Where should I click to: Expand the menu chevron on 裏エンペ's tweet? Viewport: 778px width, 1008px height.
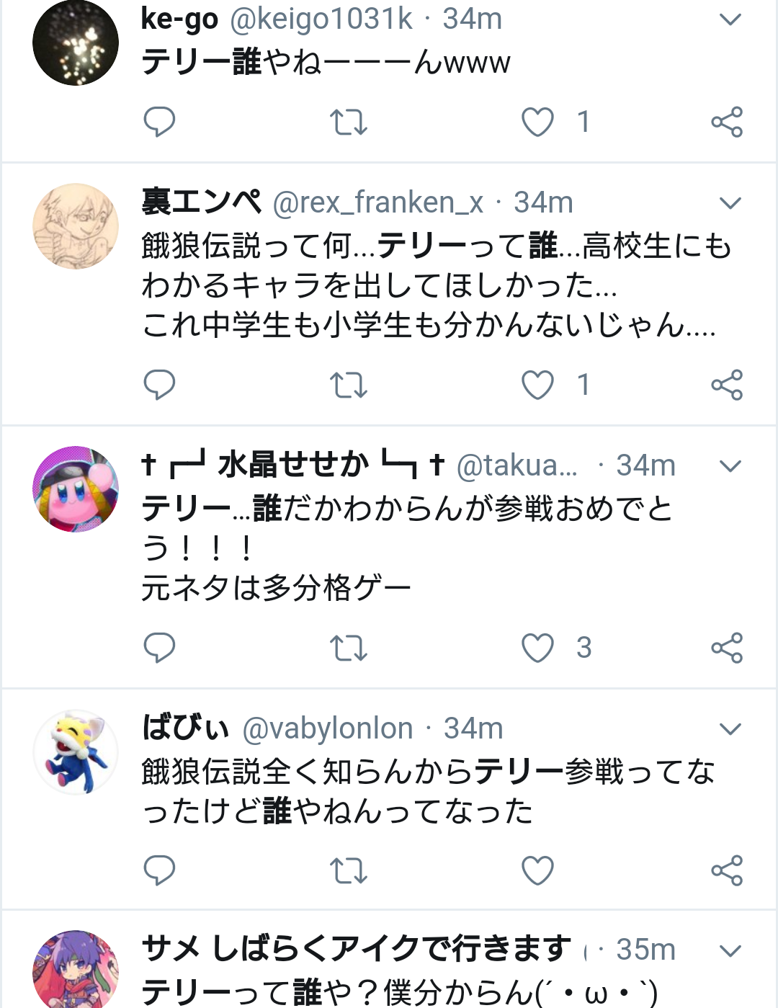pyautogui.click(x=730, y=203)
